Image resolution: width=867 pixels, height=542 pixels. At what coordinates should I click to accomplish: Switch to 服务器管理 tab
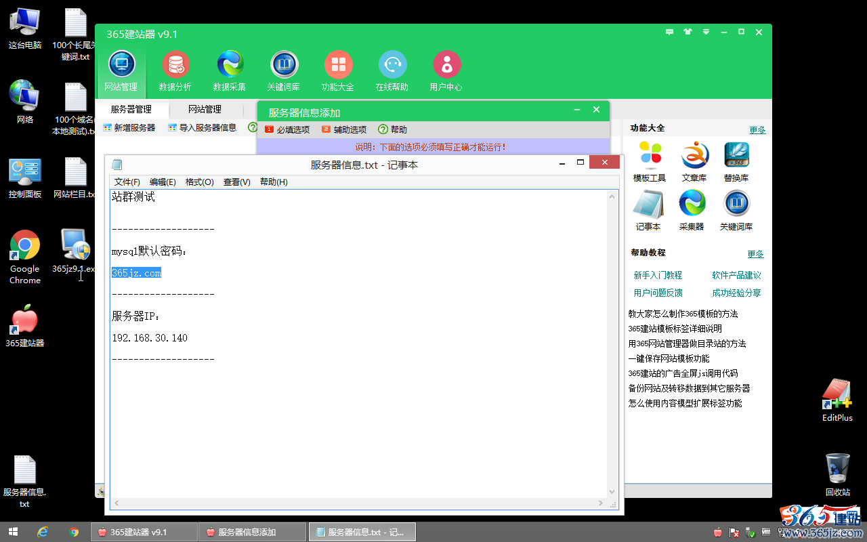tap(131, 109)
